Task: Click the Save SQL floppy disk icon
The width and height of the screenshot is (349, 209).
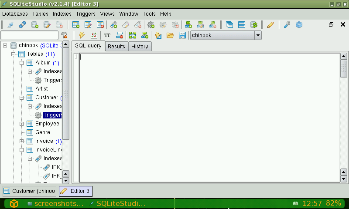Action: tap(182, 35)
